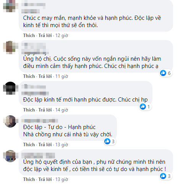Open avatar of 'Chúc c may mắn' commenter
The height and width of the screenshot is (184, 178).
tap(10, 6)
